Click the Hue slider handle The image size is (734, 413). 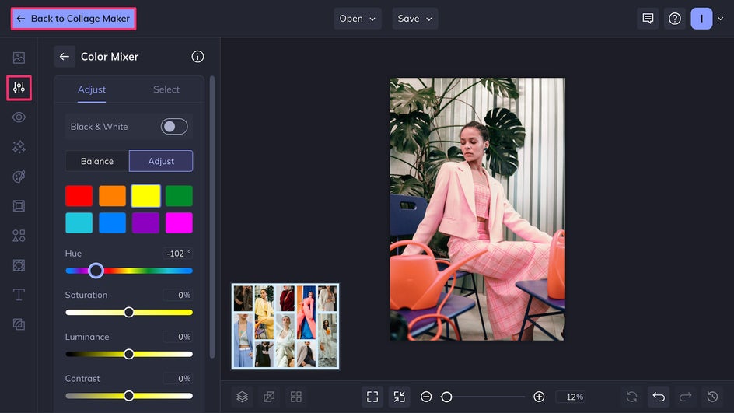click(x=96, y=270)
